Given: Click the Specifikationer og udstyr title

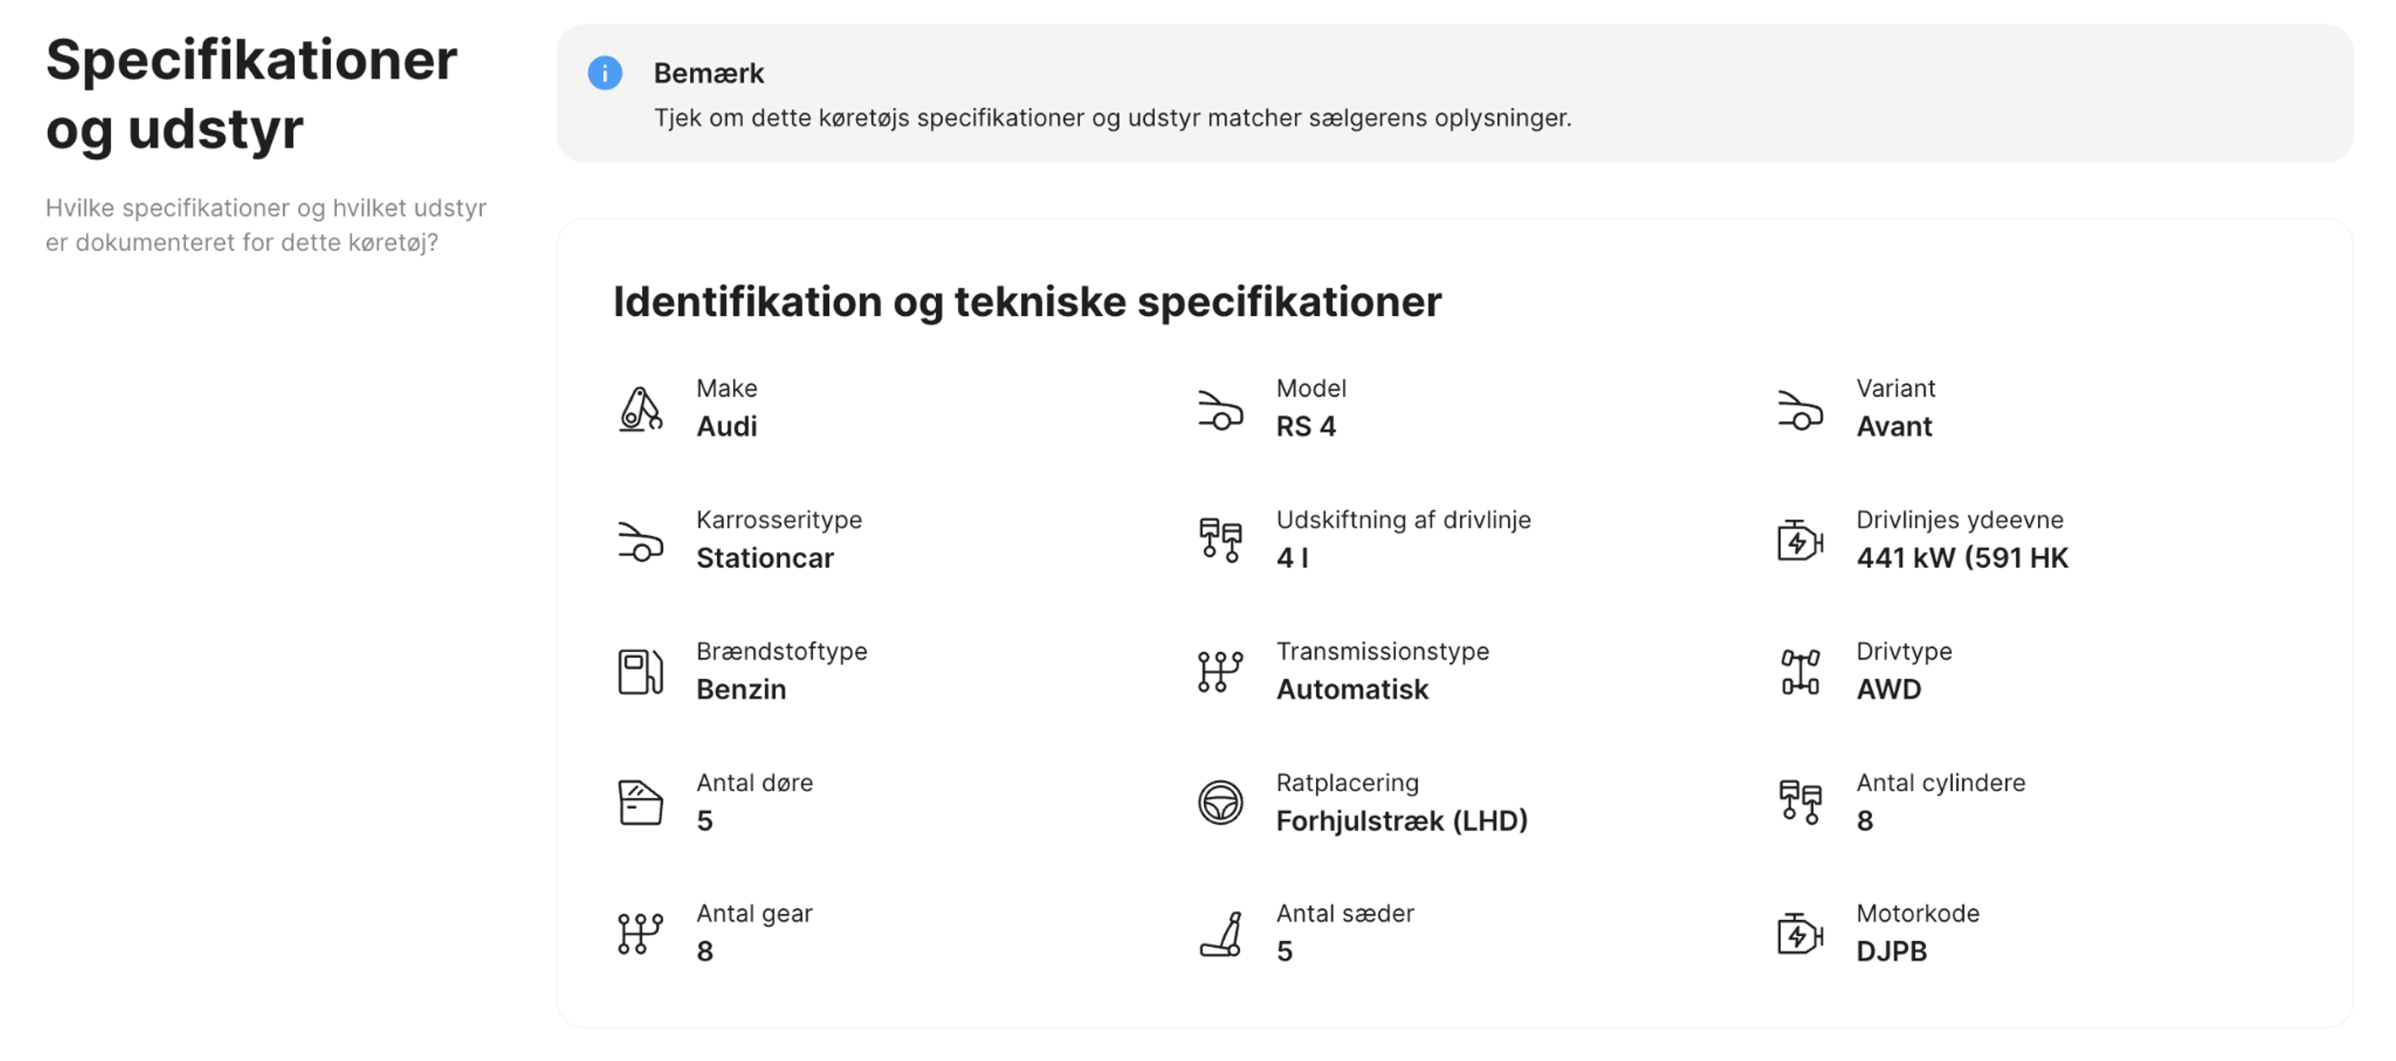Looking at the screenshot, I should coord(252,93).
